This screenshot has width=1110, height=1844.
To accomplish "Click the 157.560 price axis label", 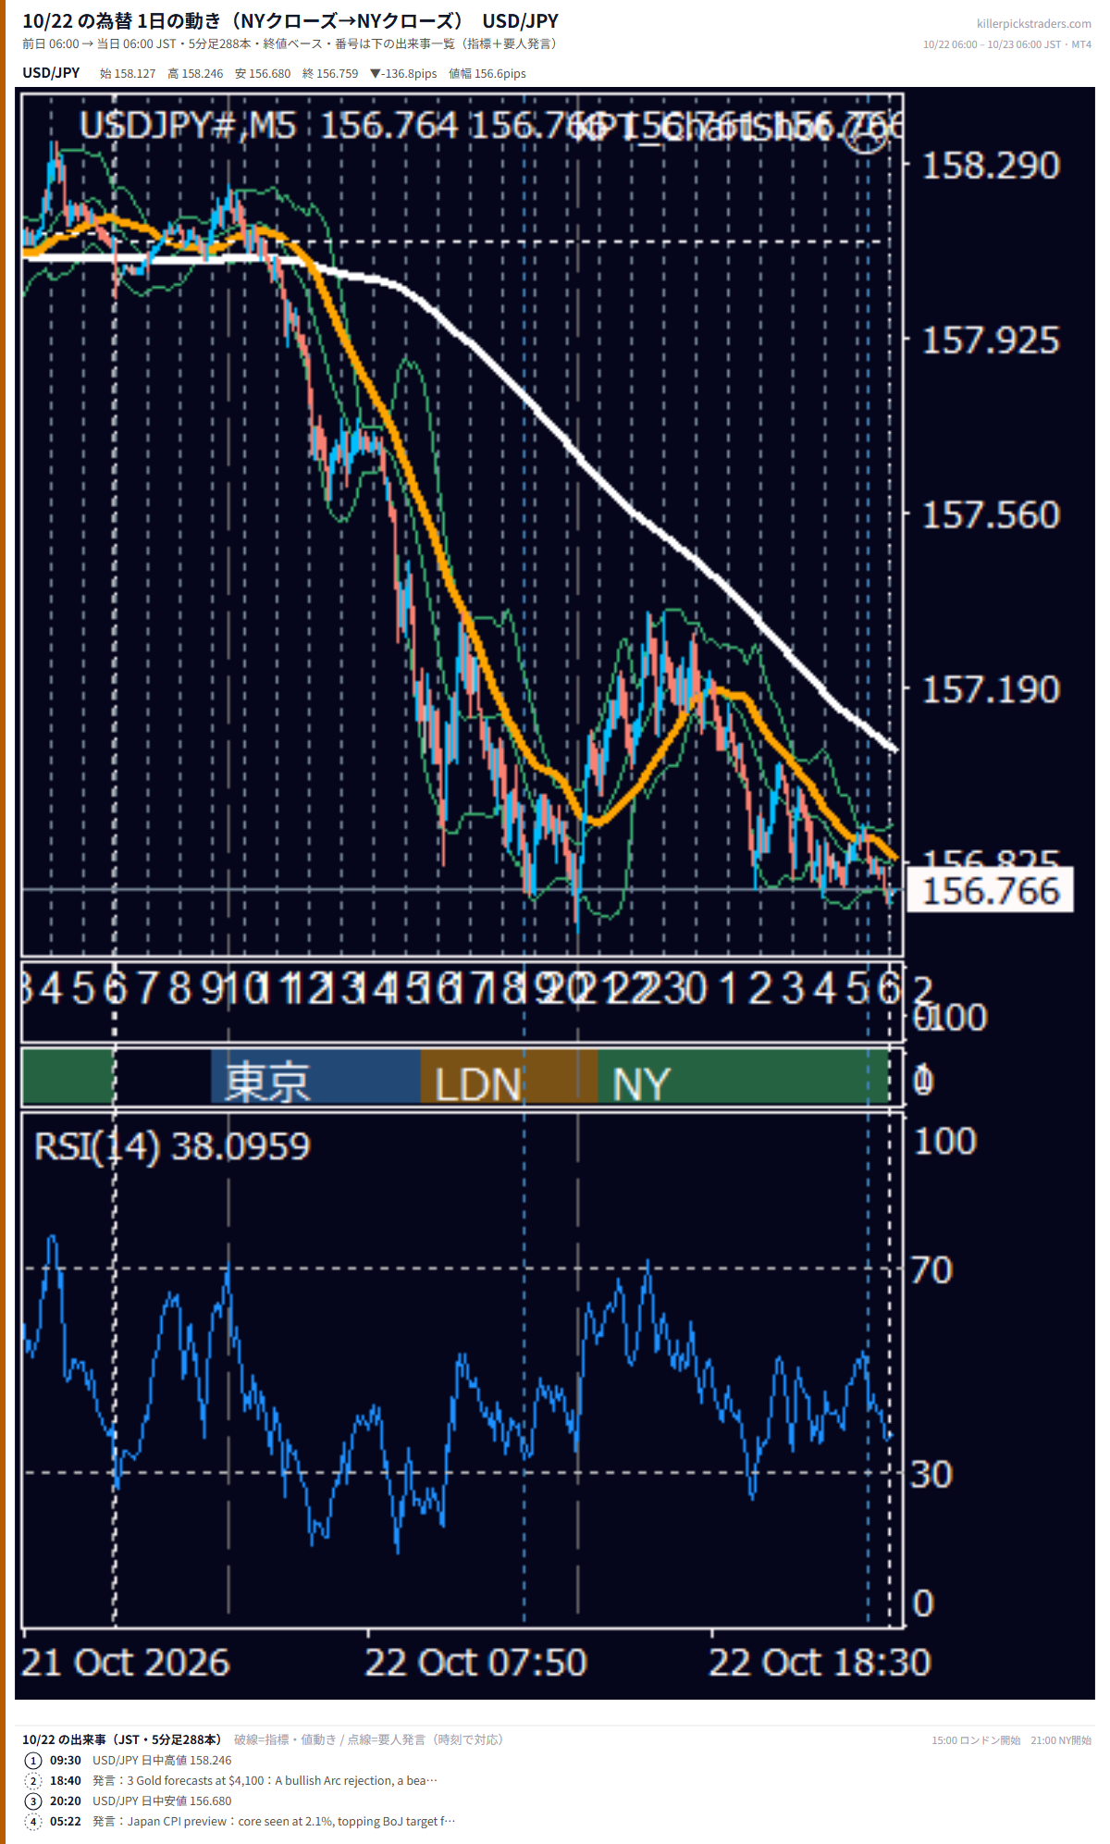I will (990, 515).
